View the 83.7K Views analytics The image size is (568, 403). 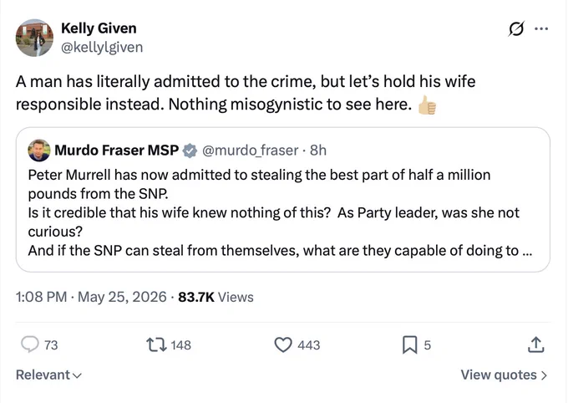pos(216,297)
